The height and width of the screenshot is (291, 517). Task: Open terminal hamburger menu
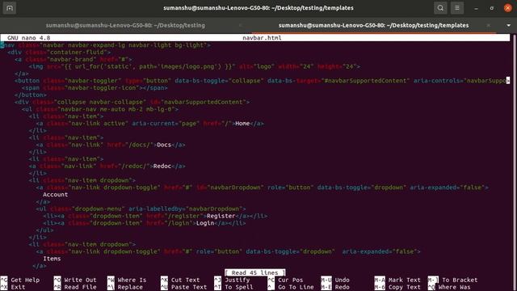(x=457, y=8)
